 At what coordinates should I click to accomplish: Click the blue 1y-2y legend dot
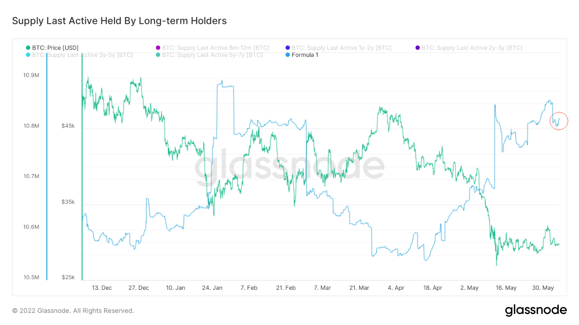pos(287,48)
